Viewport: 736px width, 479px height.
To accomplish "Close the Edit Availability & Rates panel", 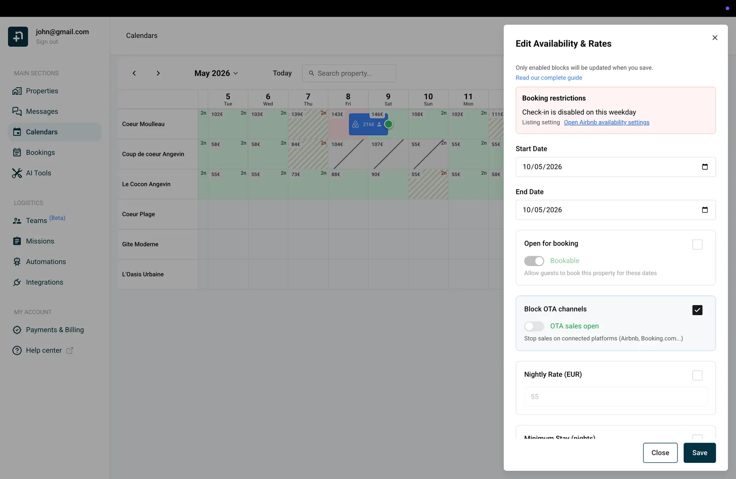I will click(715, 38).
